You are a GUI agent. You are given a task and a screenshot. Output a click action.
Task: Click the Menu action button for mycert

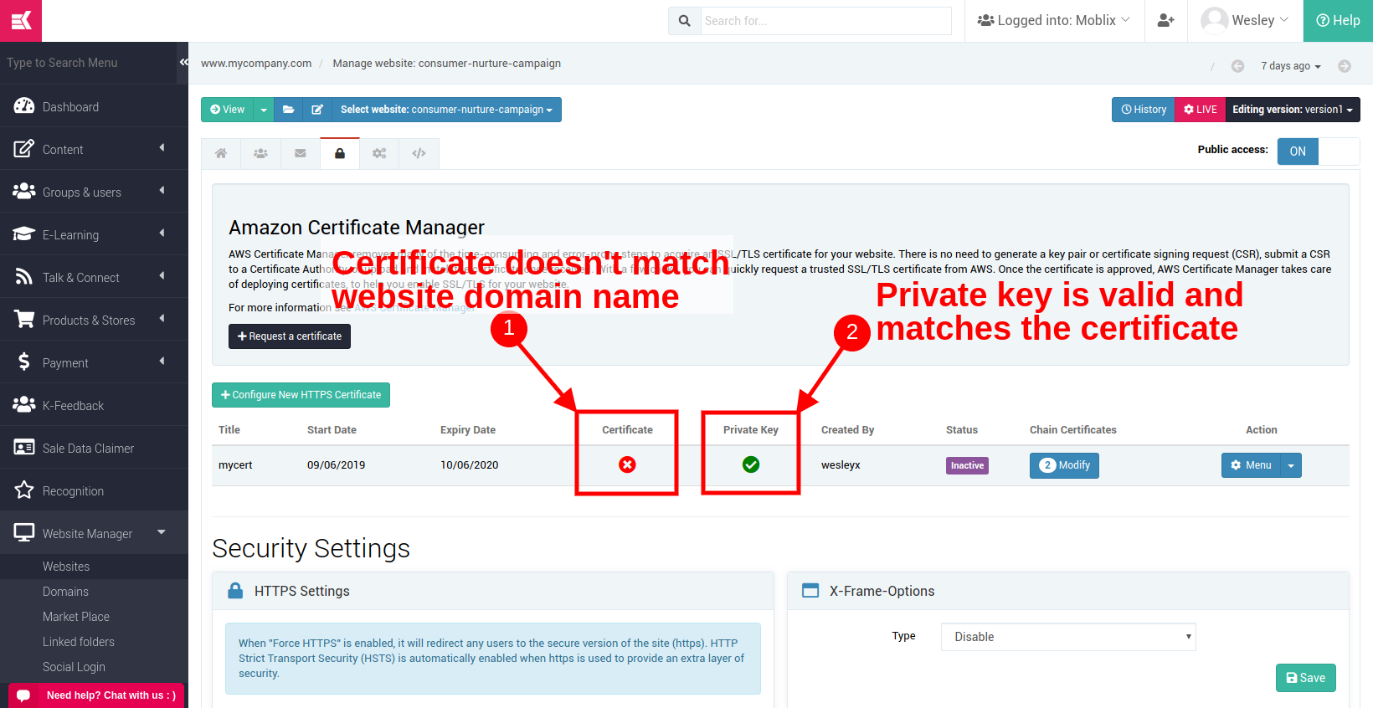1251,465
